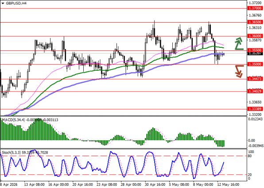This screenshot has width=264, height=188.
Task: Click the 28 Apr 00:00 time label
Action: click(131, 184)
